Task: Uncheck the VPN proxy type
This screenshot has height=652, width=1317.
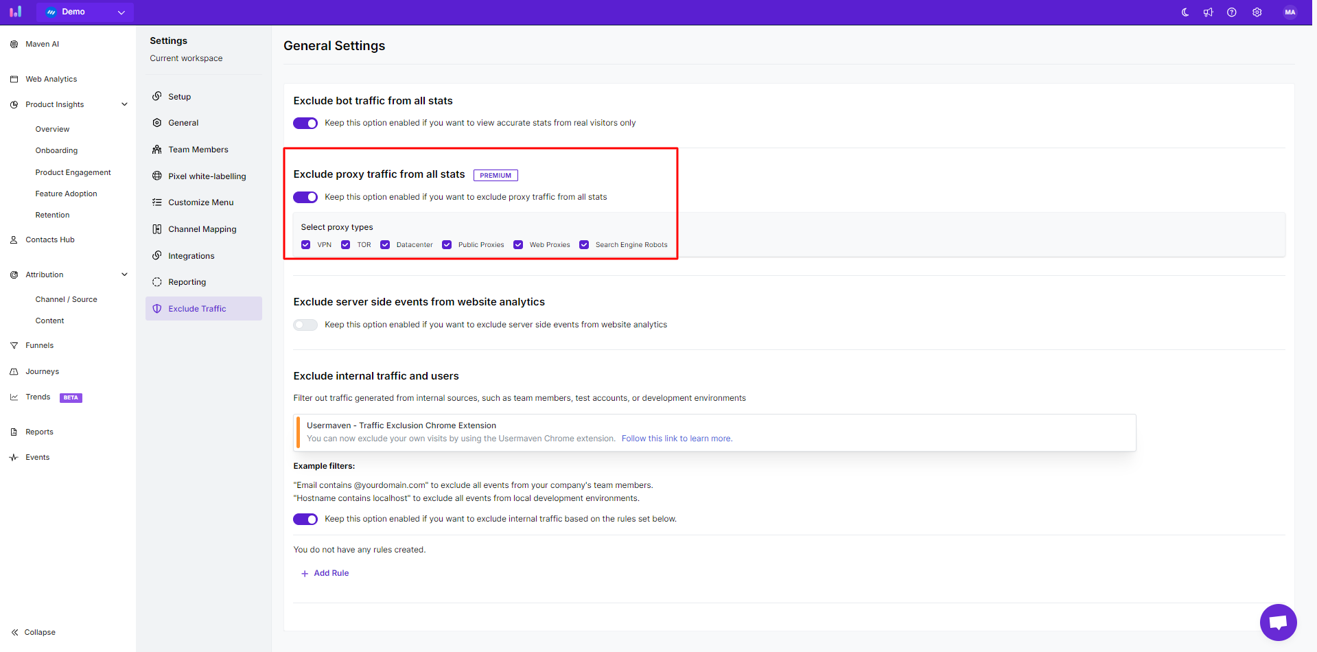Action: (305, 244)
